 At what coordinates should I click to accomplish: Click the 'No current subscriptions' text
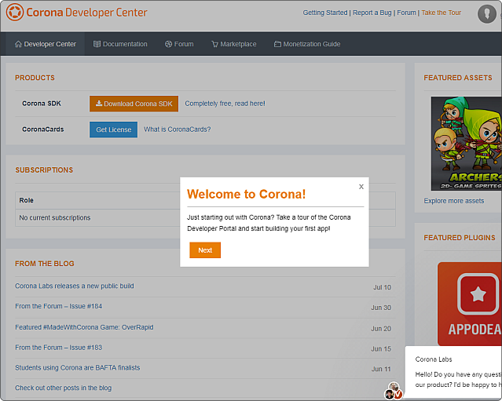pos(55,218)
